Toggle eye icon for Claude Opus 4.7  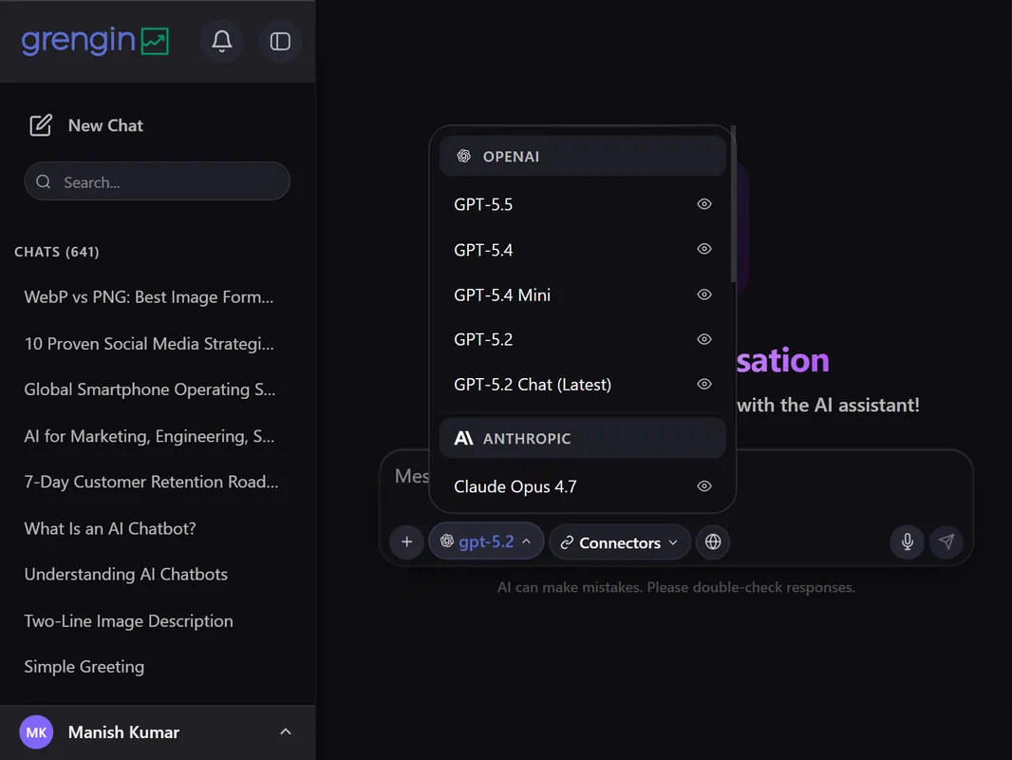pos(704,486)
